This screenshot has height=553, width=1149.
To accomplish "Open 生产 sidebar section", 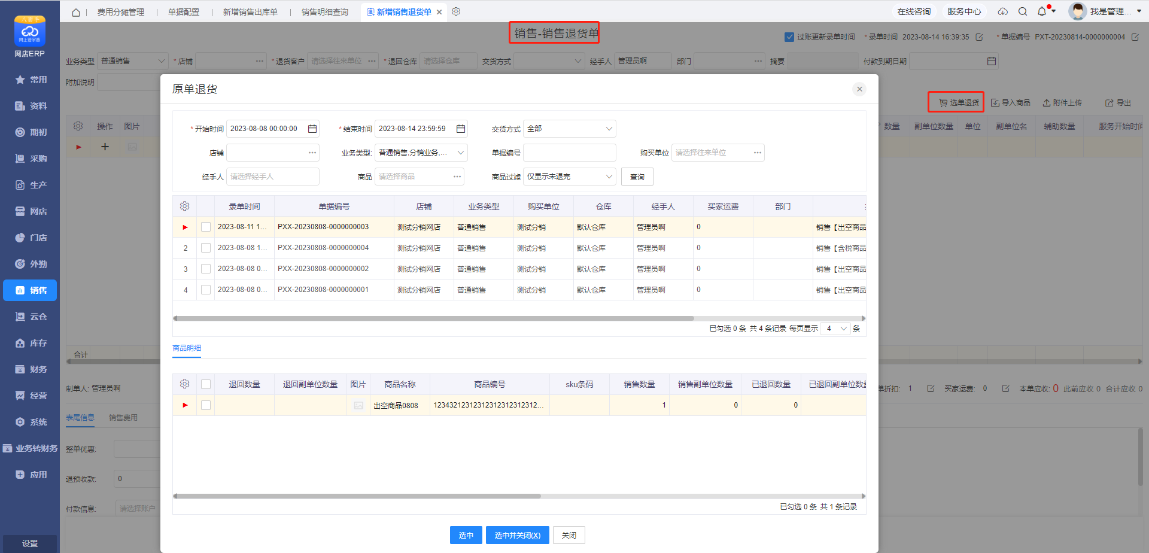I will pyautogui.click(x=30, y=185).
